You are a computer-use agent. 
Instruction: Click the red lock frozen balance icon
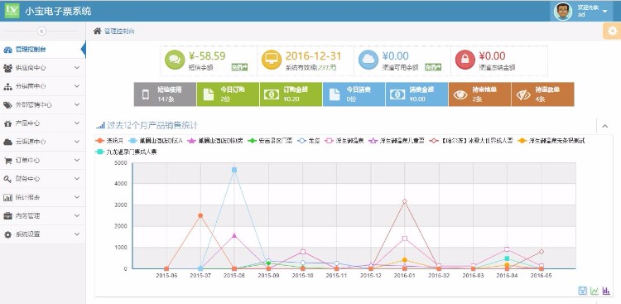(465, 60)
